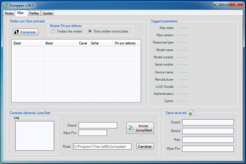Close the Dumpper window
Viewport: 246px width, 164px height.
(236, 4)
